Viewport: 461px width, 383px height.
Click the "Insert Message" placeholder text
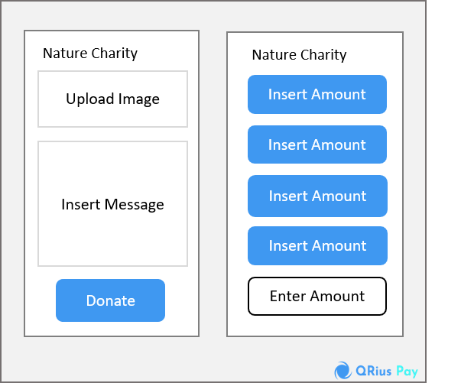point(112,205)
